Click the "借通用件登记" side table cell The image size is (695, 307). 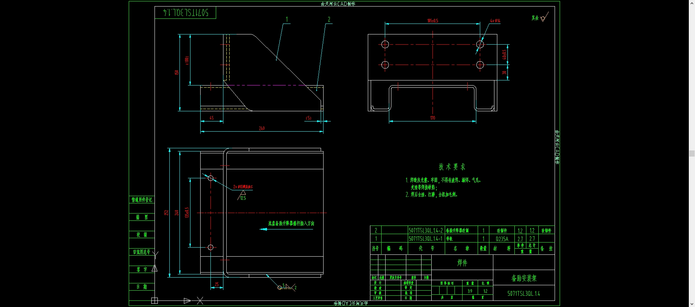[x=142, y=200]
